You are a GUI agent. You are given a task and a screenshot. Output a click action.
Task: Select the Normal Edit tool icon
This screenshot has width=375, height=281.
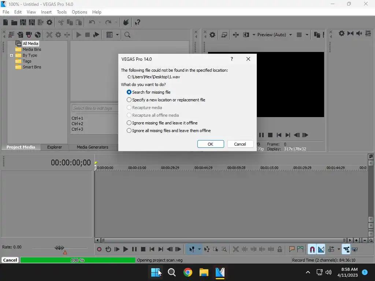(x=192, y=250)
